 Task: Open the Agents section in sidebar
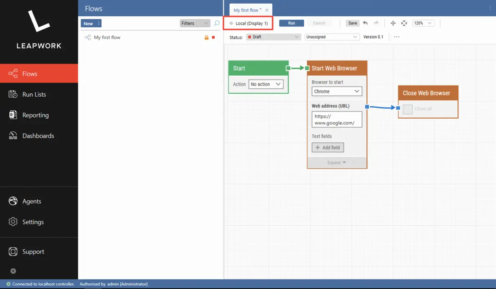[31, 201]
